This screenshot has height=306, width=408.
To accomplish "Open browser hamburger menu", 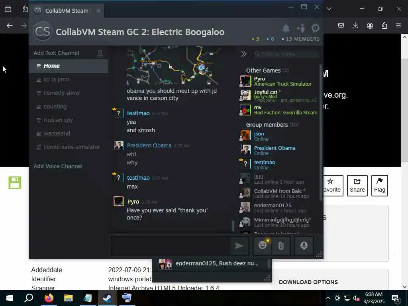I will click(x=398, y=25).
